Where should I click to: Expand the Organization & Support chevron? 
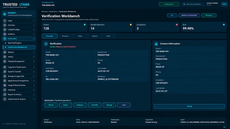pos(34,99)
